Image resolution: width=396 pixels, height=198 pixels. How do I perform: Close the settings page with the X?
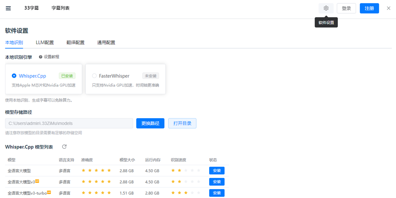click(388, 8)
